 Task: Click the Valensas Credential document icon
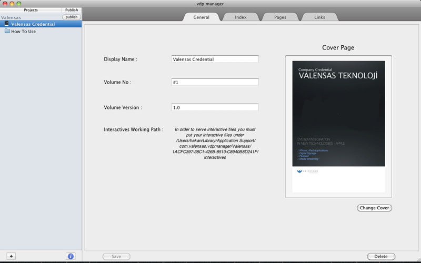coord(7,24)
